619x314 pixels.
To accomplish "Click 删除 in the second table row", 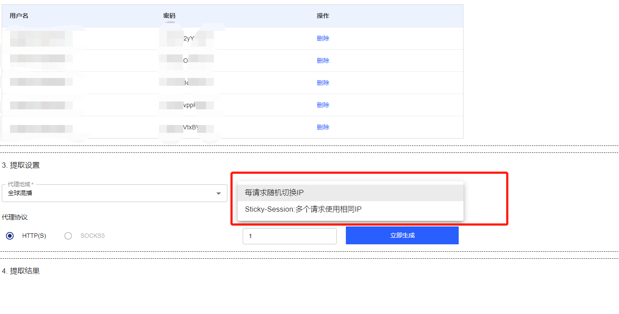I will tap(323, 61).
